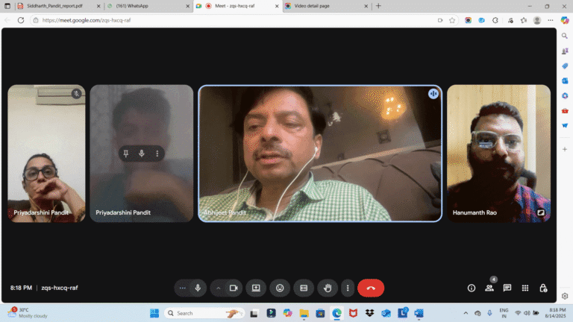This screenshot has width=573, height=322.
Task: Open audio settings beside the microphone
Action: coord(183,288)
